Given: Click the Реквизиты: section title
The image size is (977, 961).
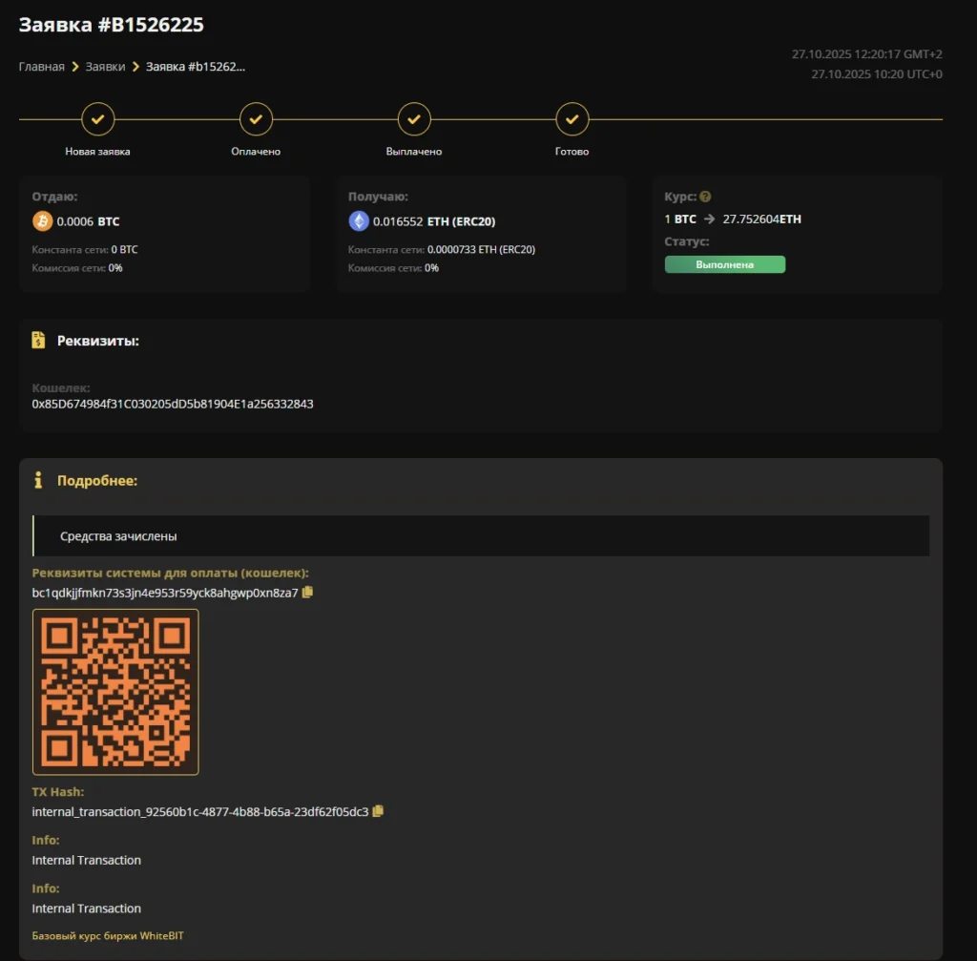Looking at the screenshot, I should point(98,341).
